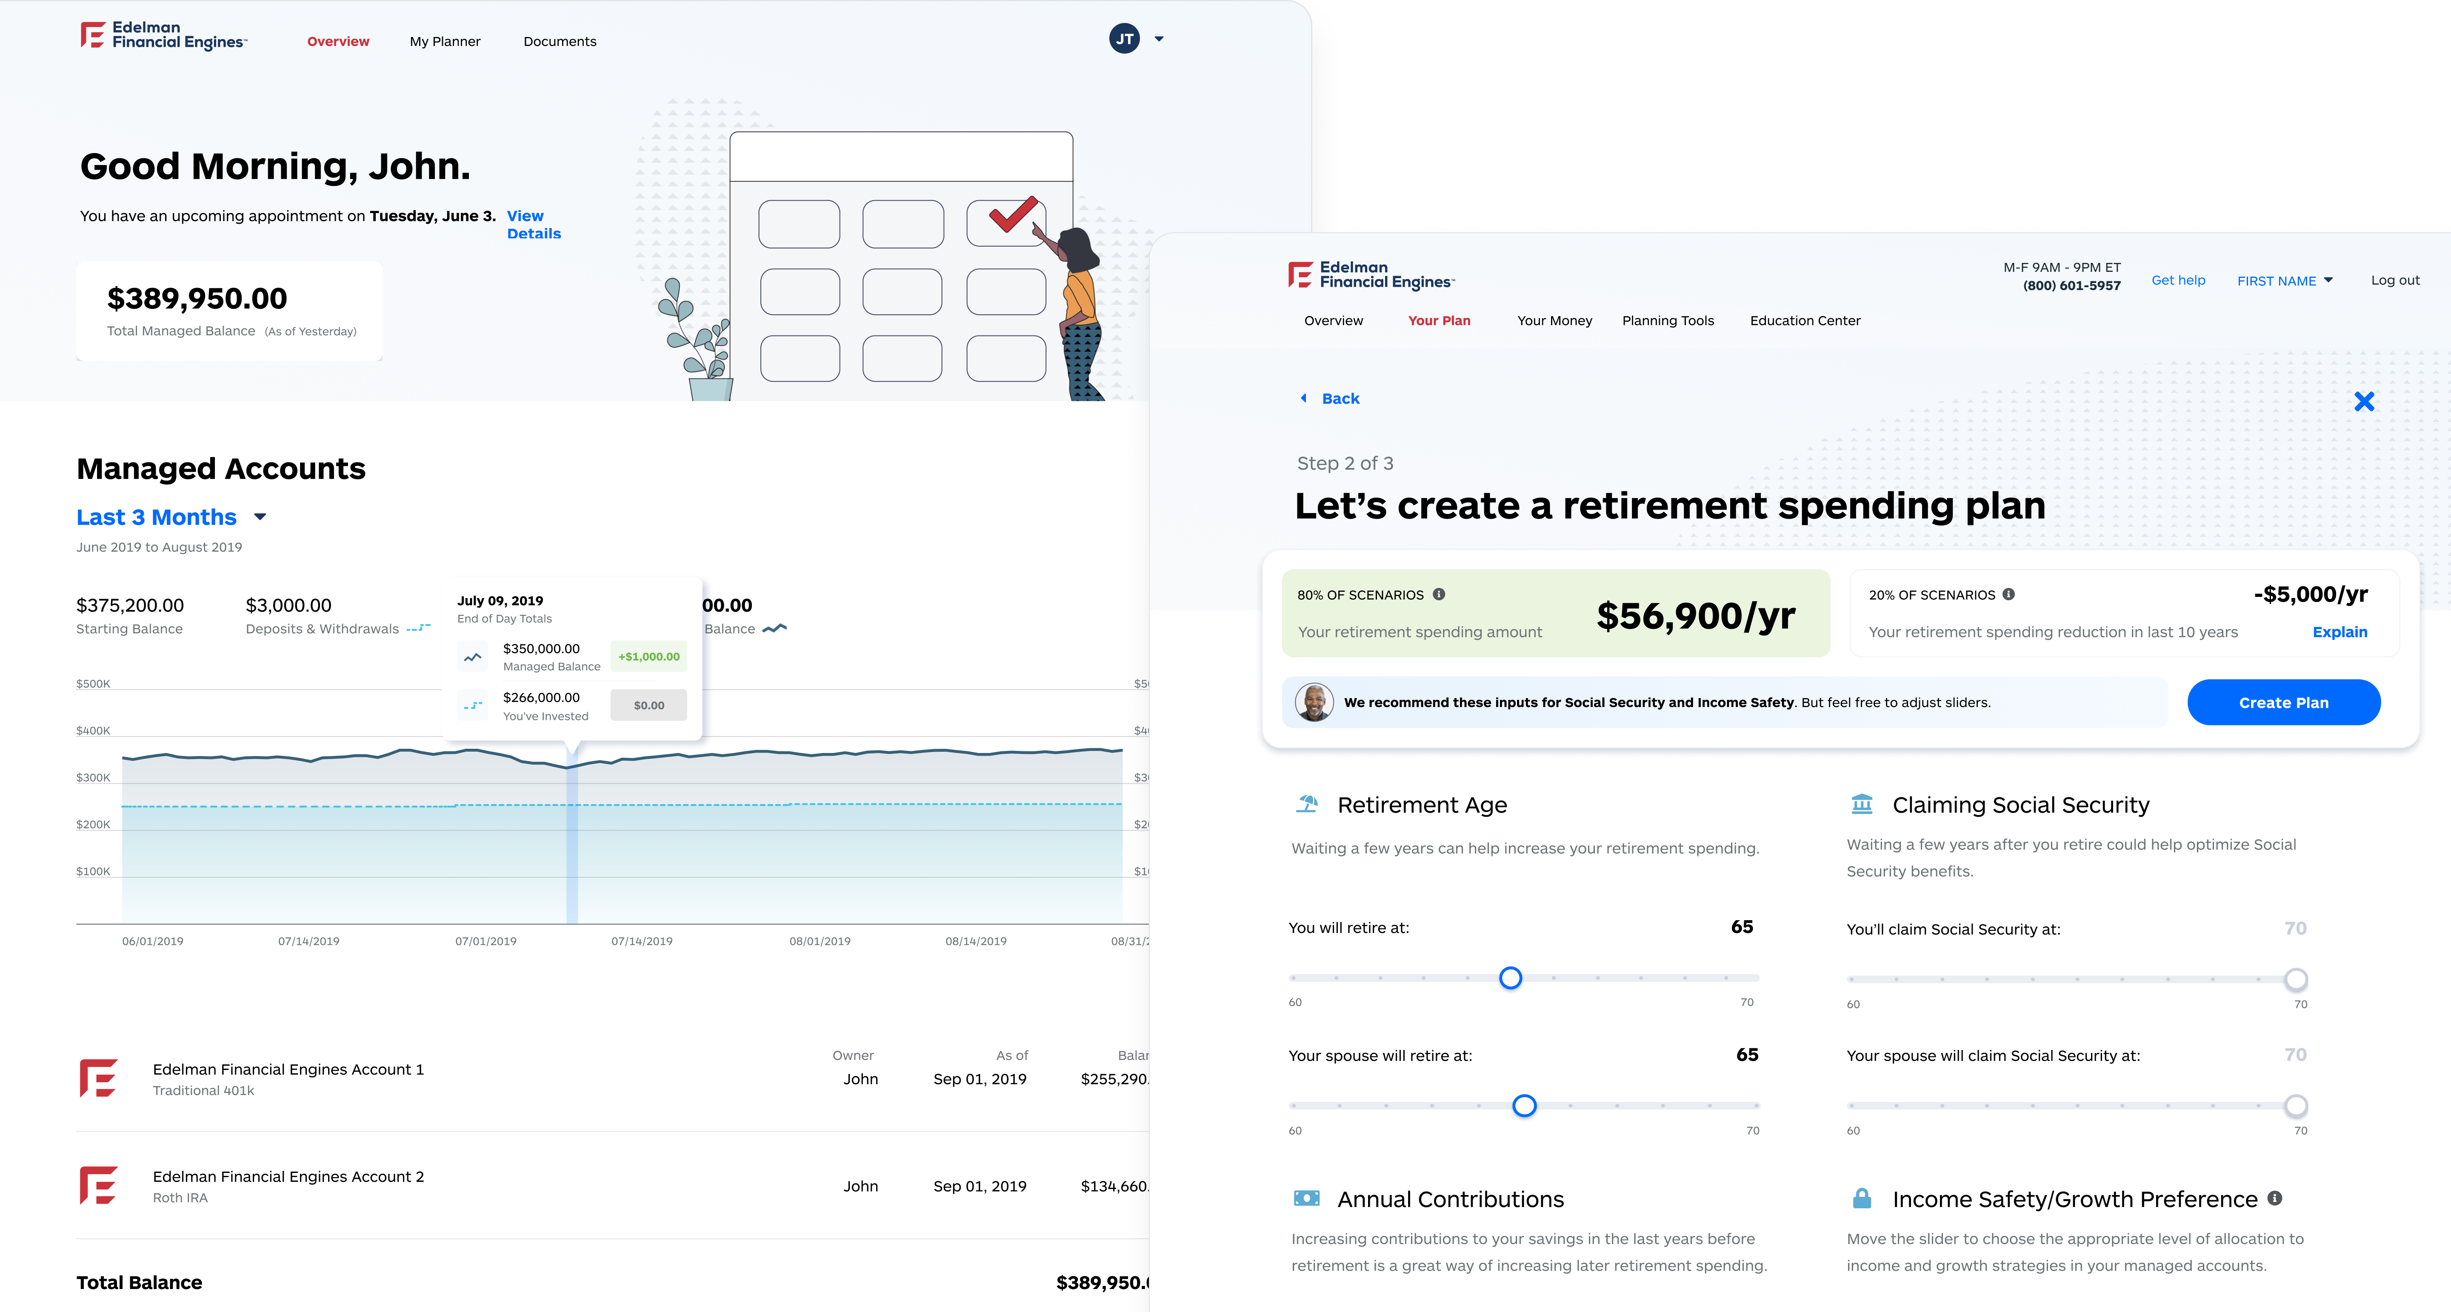
Task: Click Edelman Financial Engines logo in the Overview window
Action: 164,35
